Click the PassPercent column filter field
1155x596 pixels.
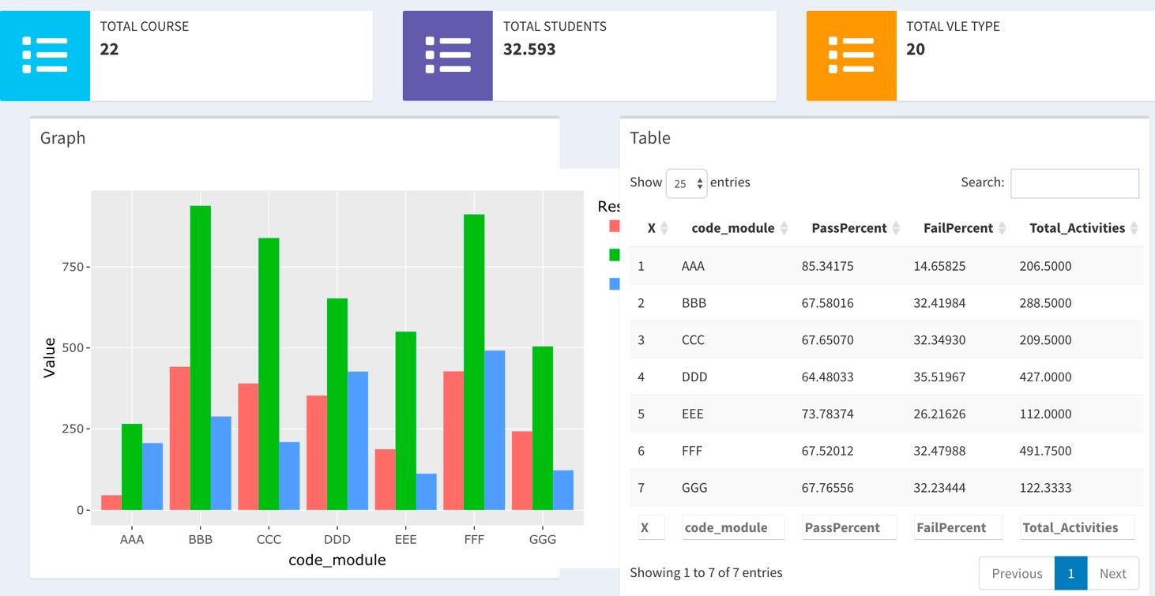click(848, 527)
